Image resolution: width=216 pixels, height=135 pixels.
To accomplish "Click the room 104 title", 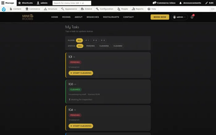I will coord(71,110).
